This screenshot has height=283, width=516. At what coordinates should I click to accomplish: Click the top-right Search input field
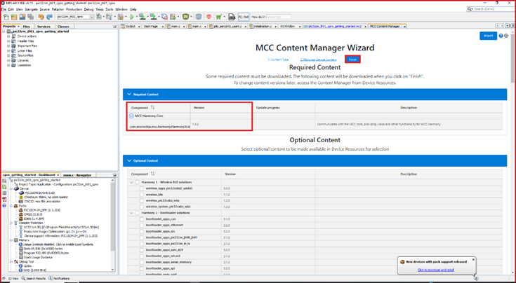(x=490, y=9)
